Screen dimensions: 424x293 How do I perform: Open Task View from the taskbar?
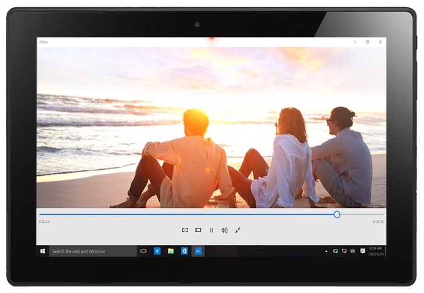(143, 251)
